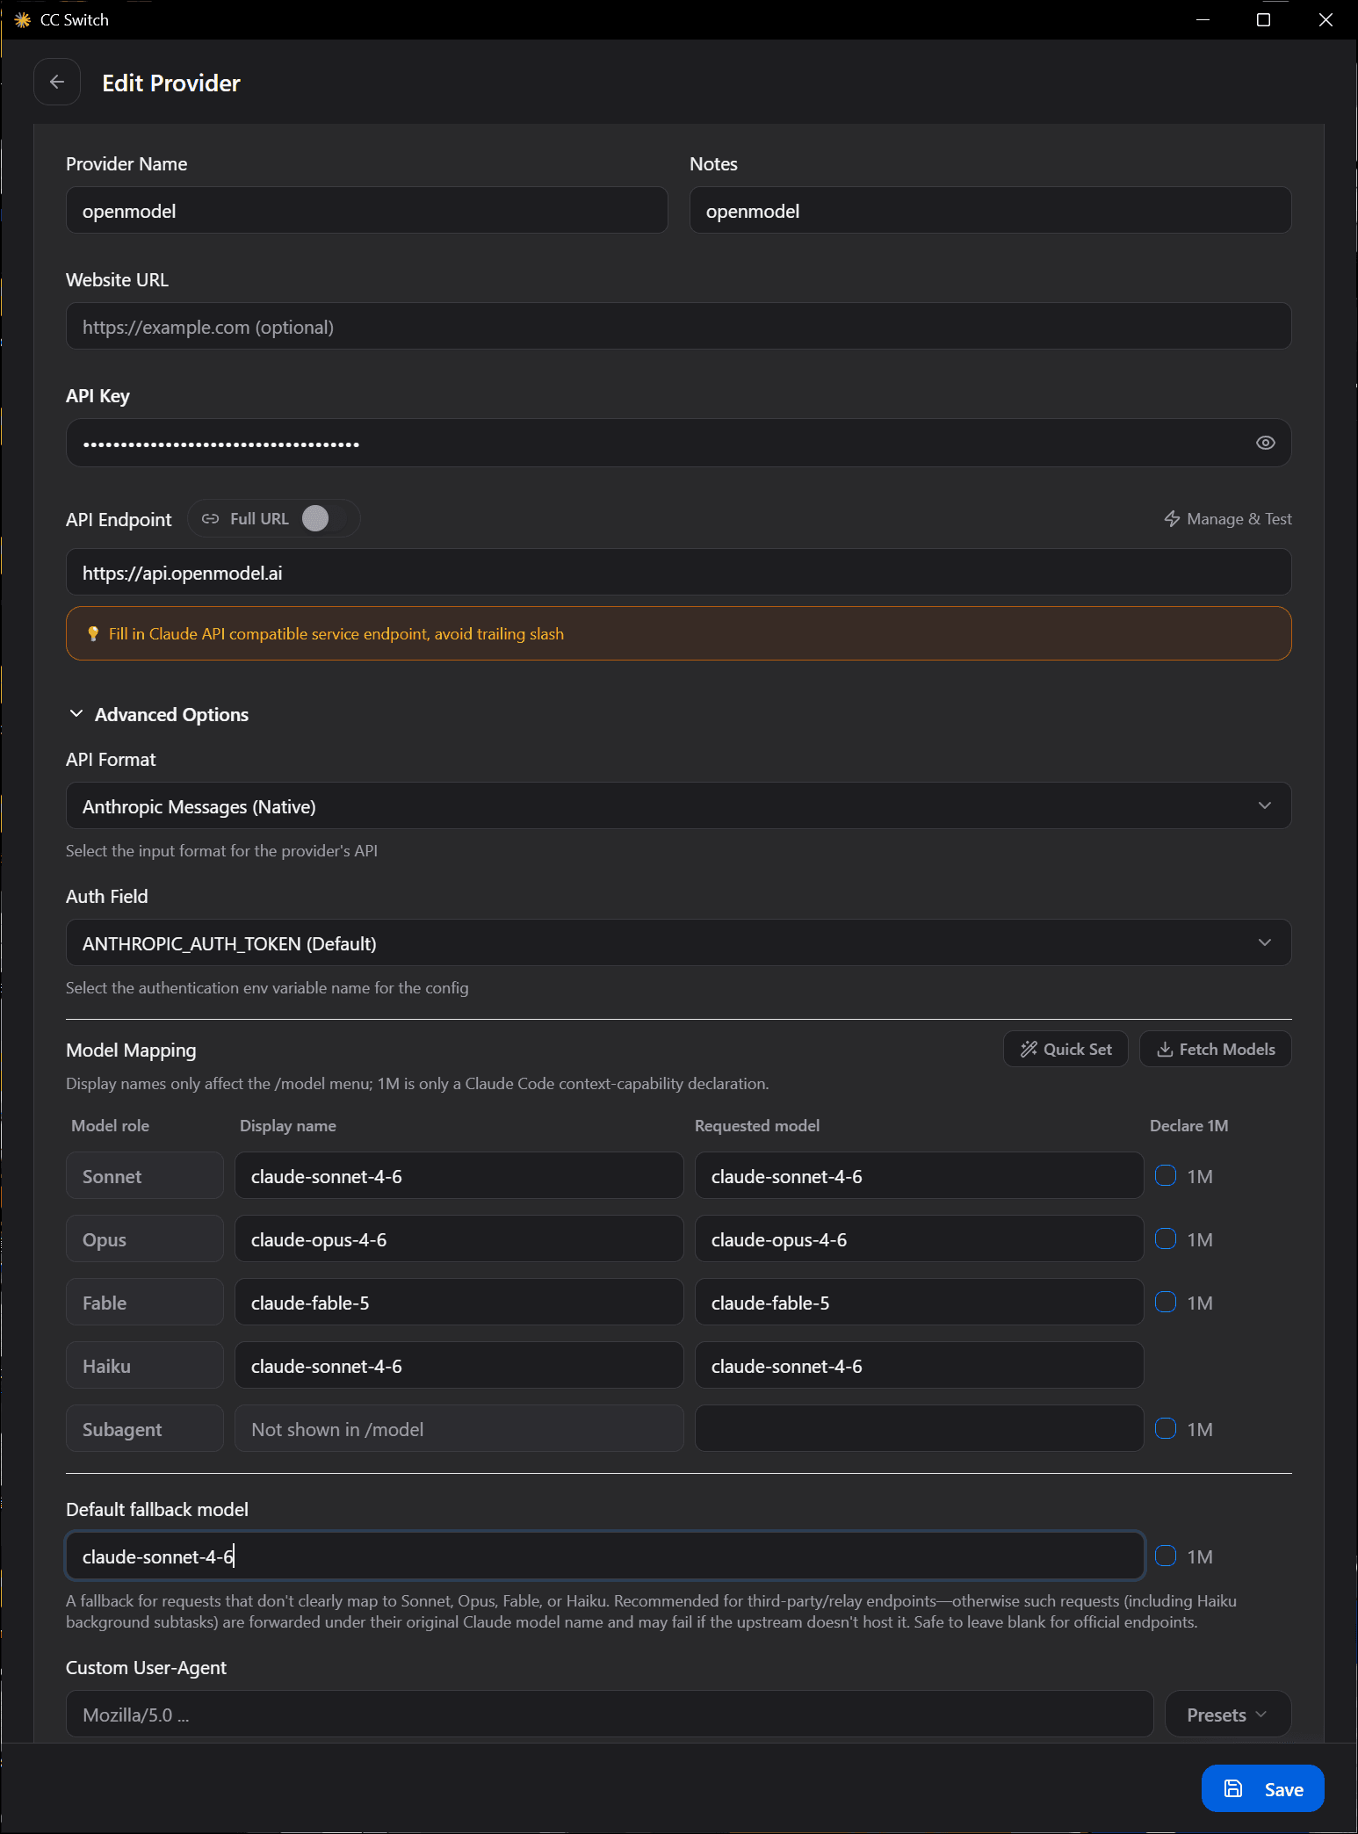Click the Sonnet display name field
1358x1834 pixels.
point(459,1175)
